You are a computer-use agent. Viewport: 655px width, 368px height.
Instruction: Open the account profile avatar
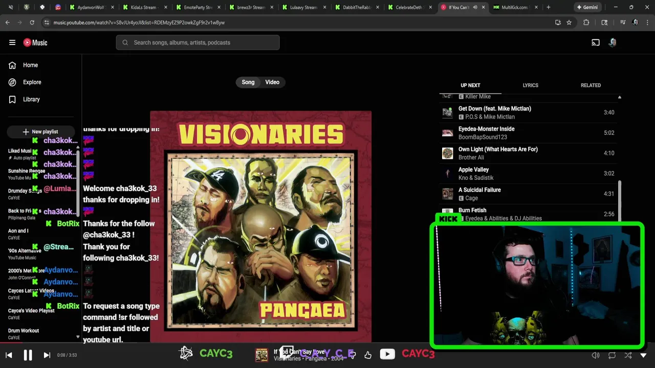[x=613, y=42]
